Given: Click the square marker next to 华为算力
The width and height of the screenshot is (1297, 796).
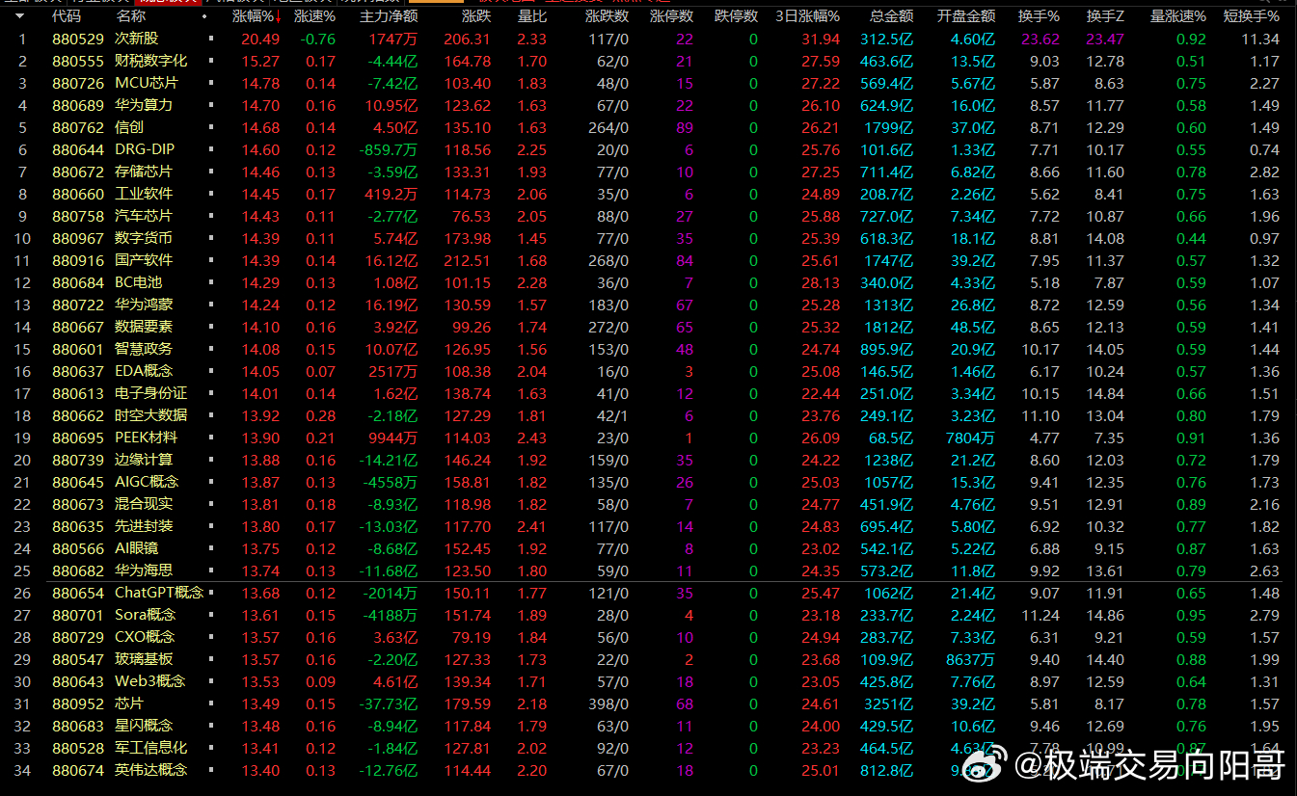Looking at the screenshot, I should pos(211,106).
